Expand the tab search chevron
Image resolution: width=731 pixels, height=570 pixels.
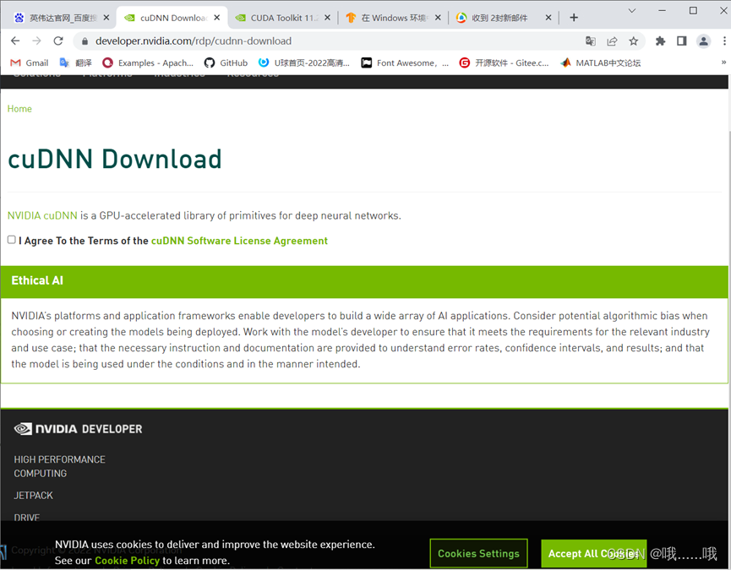click(631, 11)
